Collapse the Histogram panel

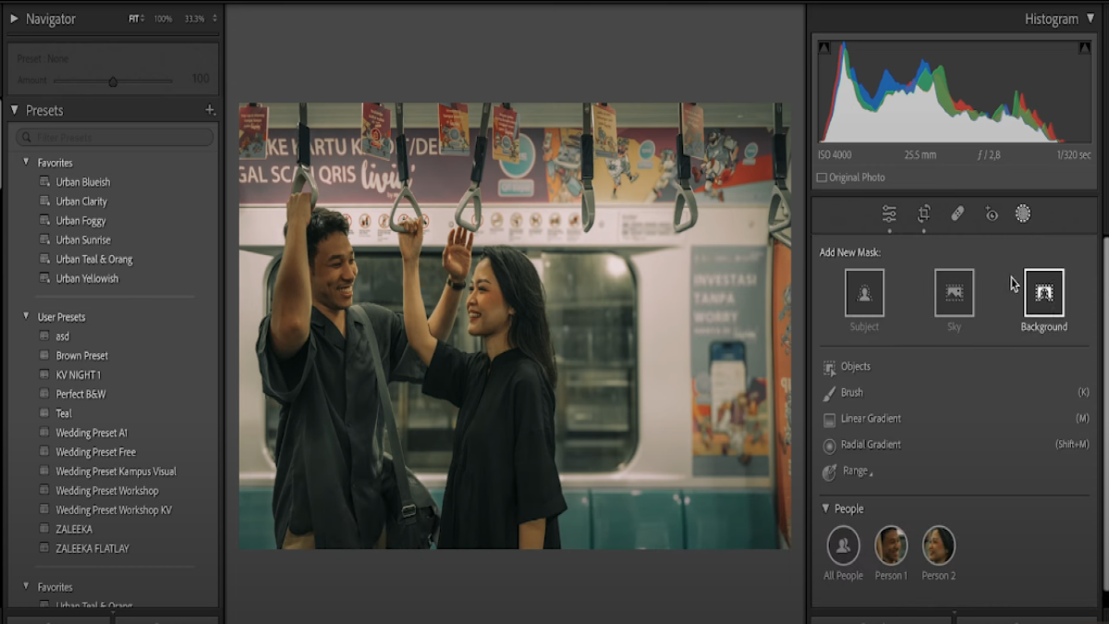tap(1090, 18)
